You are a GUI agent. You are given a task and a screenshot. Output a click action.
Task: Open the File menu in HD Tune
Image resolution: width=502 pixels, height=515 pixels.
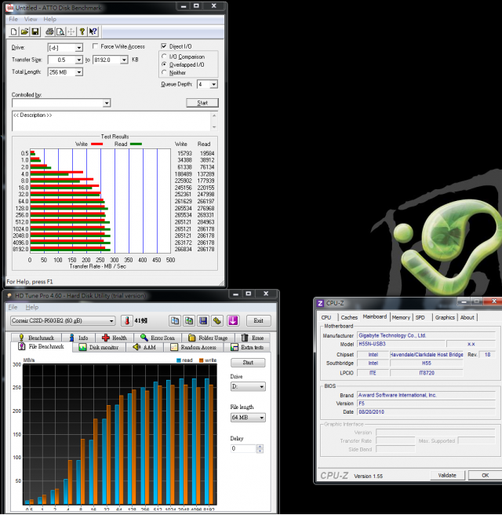(x=13, y=307)
